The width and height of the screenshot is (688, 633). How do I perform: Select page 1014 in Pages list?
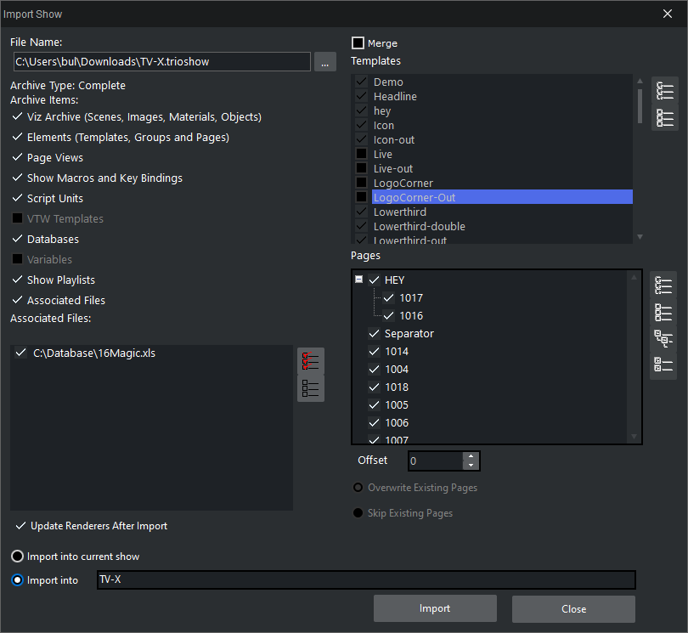[x=396, y=352]
